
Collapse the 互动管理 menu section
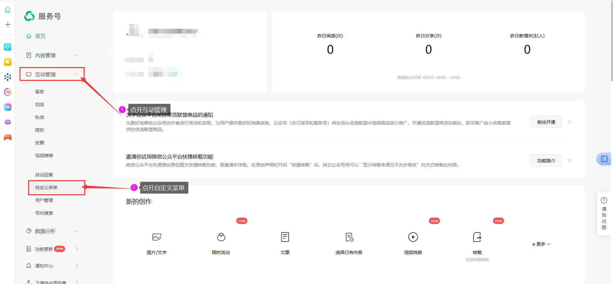(52, 74)
